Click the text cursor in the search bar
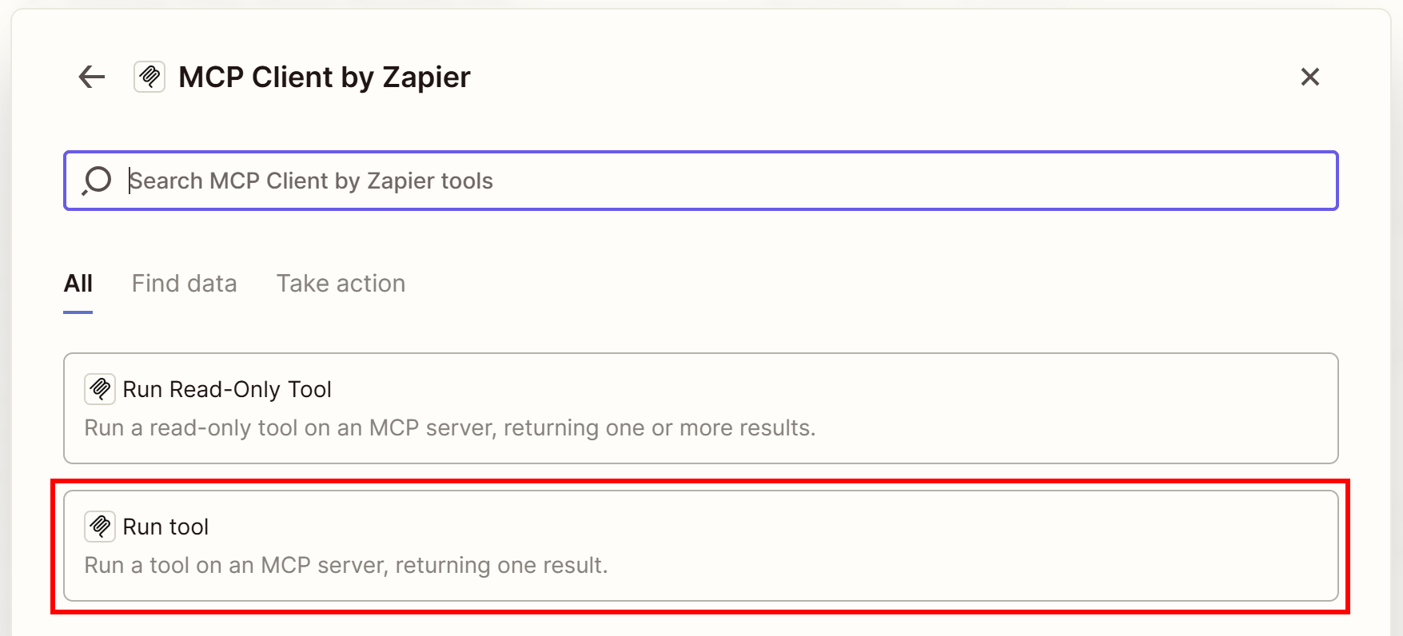1403x636 pixels. 130,181
